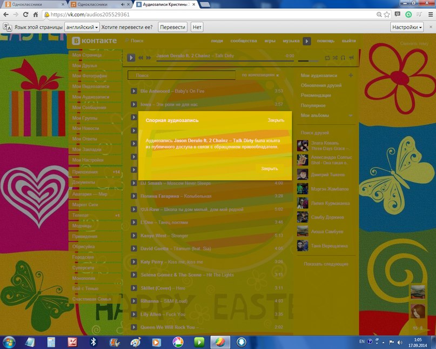Dismiss the translate bar with its X

[431, 27]
